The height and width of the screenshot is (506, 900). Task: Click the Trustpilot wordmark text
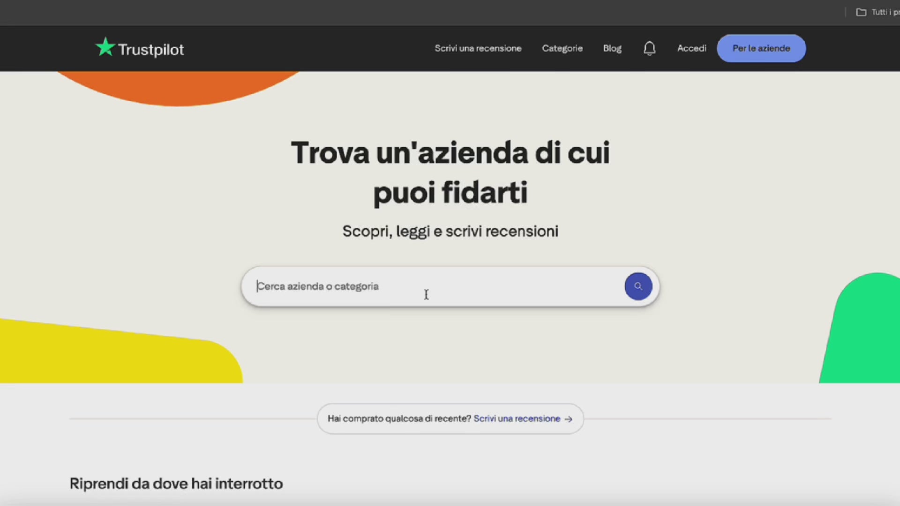coord(150,50)
